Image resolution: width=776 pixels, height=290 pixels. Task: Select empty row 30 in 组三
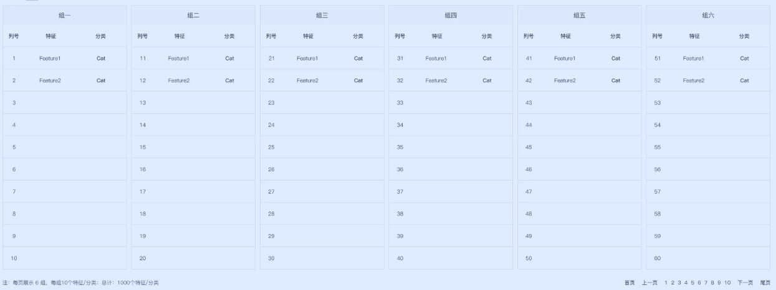[x=322, y=258]
